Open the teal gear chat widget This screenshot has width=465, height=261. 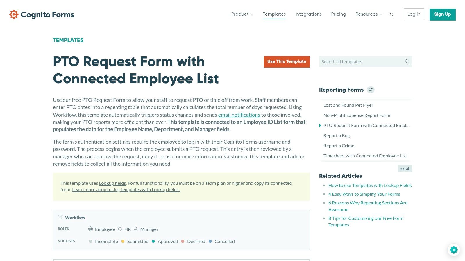453,250
